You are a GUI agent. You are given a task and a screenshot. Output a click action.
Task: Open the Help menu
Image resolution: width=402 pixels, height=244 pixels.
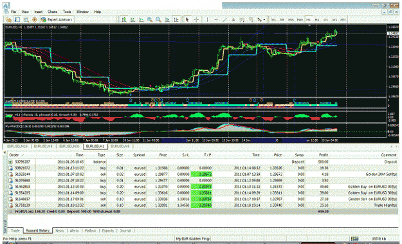97,12
